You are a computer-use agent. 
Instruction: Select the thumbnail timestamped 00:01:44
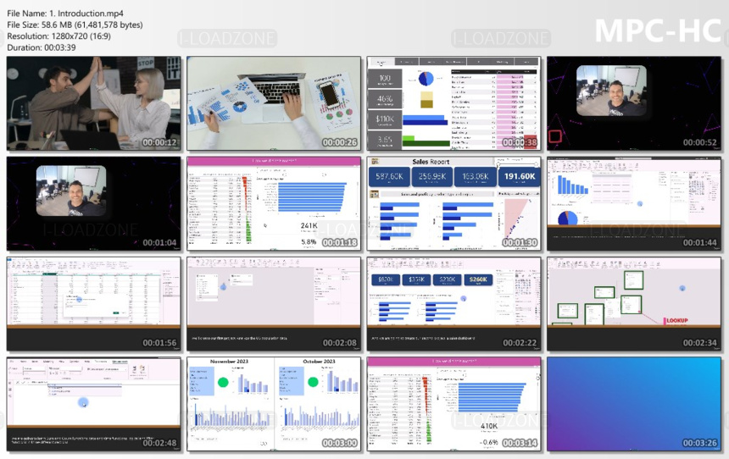click(x=634, y=203)
